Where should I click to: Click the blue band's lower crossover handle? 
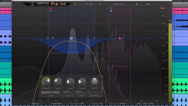click(48, 38)
